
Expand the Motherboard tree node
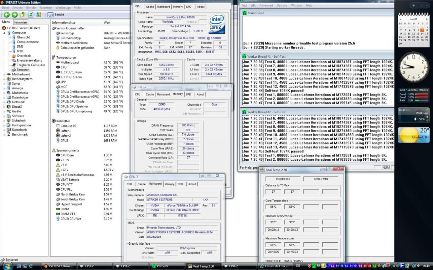point(4,74)
